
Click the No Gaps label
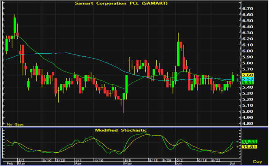pos(15,124)
